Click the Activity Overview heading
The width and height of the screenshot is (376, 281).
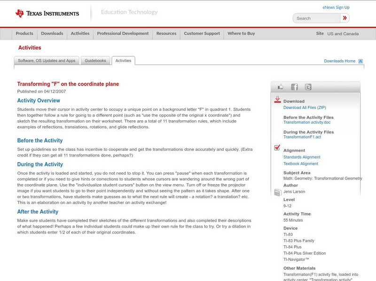(39, 101)
